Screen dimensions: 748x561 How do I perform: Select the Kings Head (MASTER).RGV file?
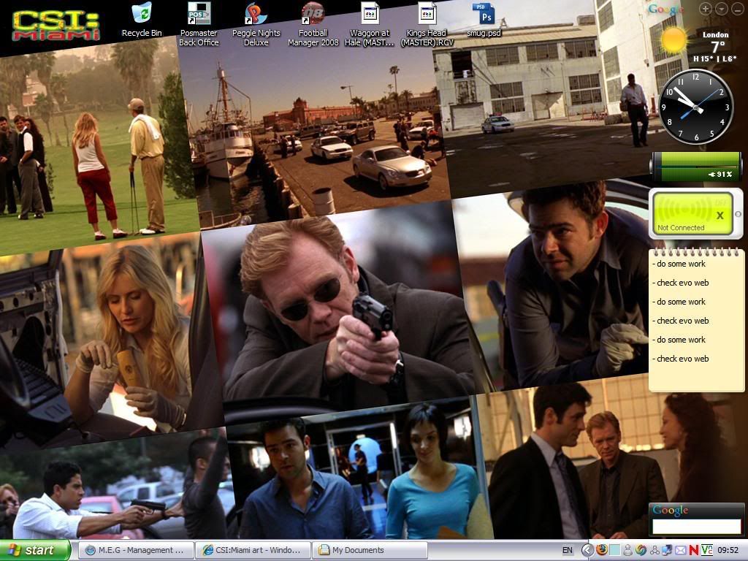coord(427,24)
